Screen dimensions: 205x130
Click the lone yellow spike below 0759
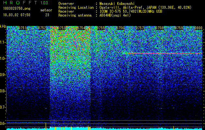click(x=173, y=127)
